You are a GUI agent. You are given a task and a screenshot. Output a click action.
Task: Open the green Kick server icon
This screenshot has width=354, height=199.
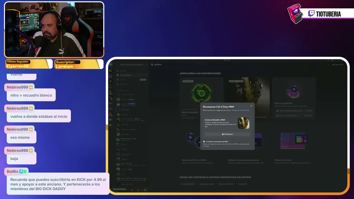110,71
